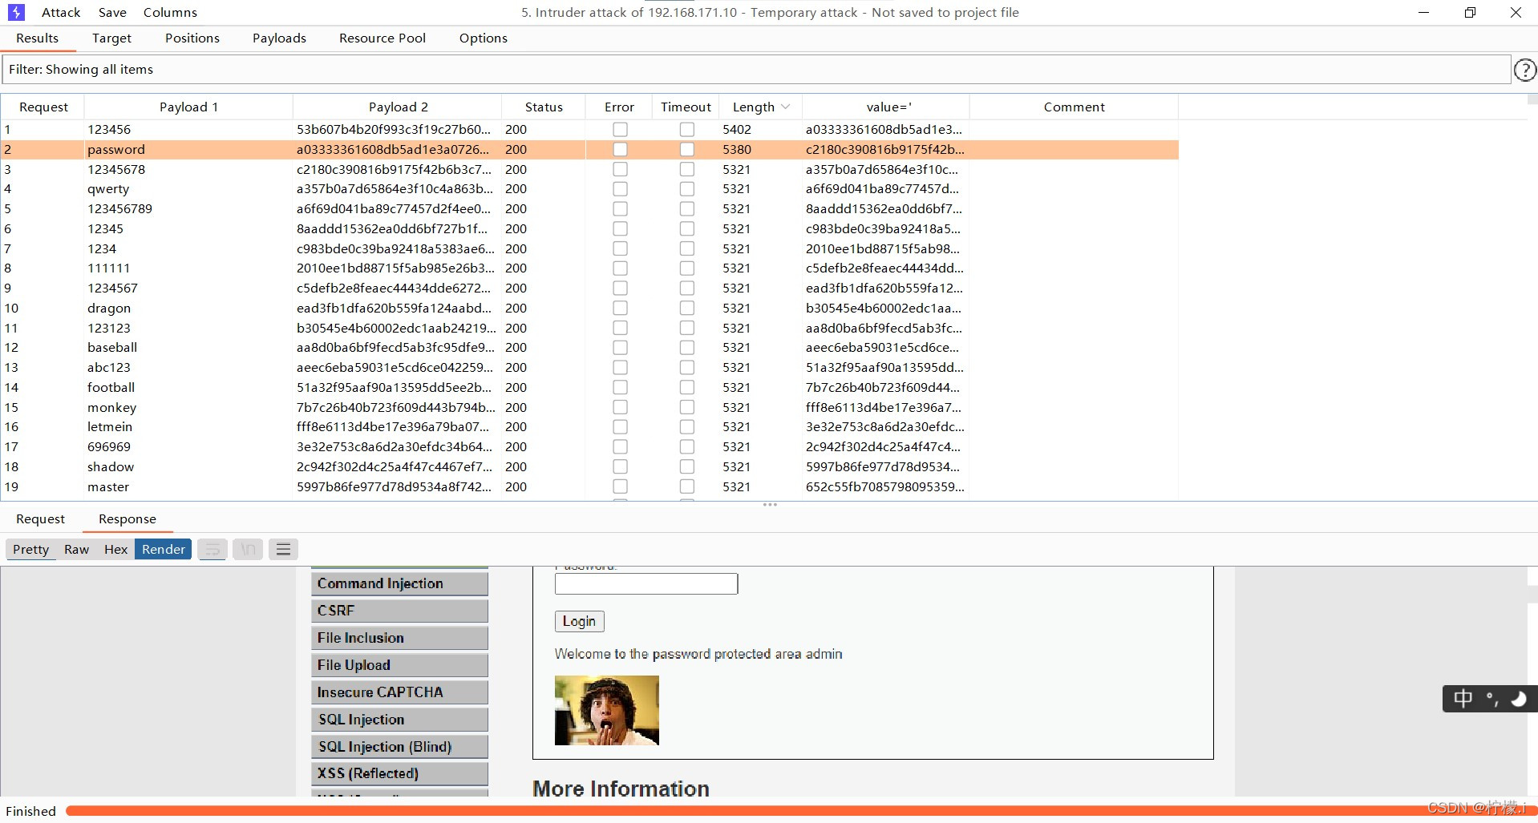
Task: Sort by the Comment column header
Action: click(x=1074, y=107)
